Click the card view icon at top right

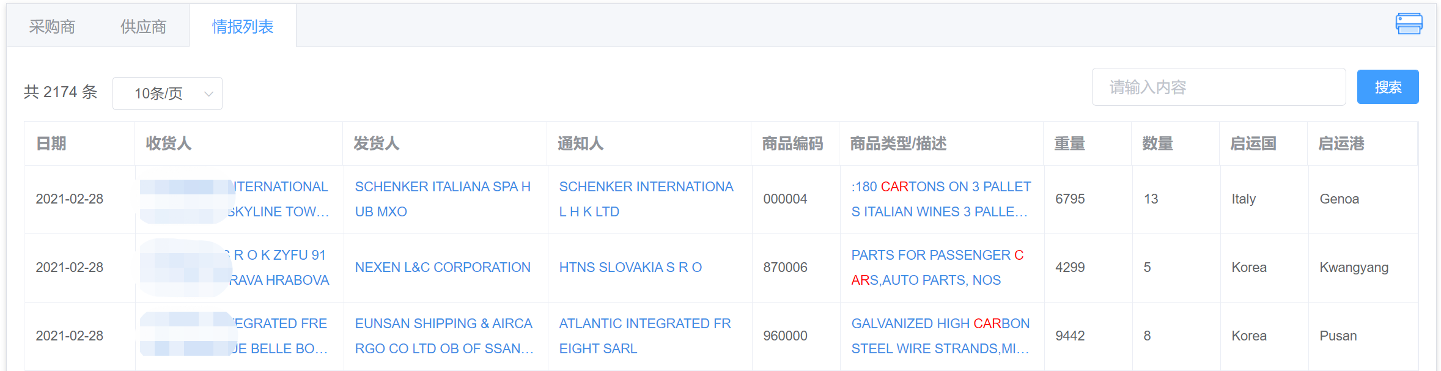click(x=1409, y=24)
